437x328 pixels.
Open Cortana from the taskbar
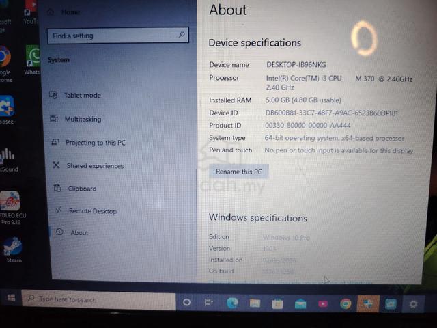[186, 302]
